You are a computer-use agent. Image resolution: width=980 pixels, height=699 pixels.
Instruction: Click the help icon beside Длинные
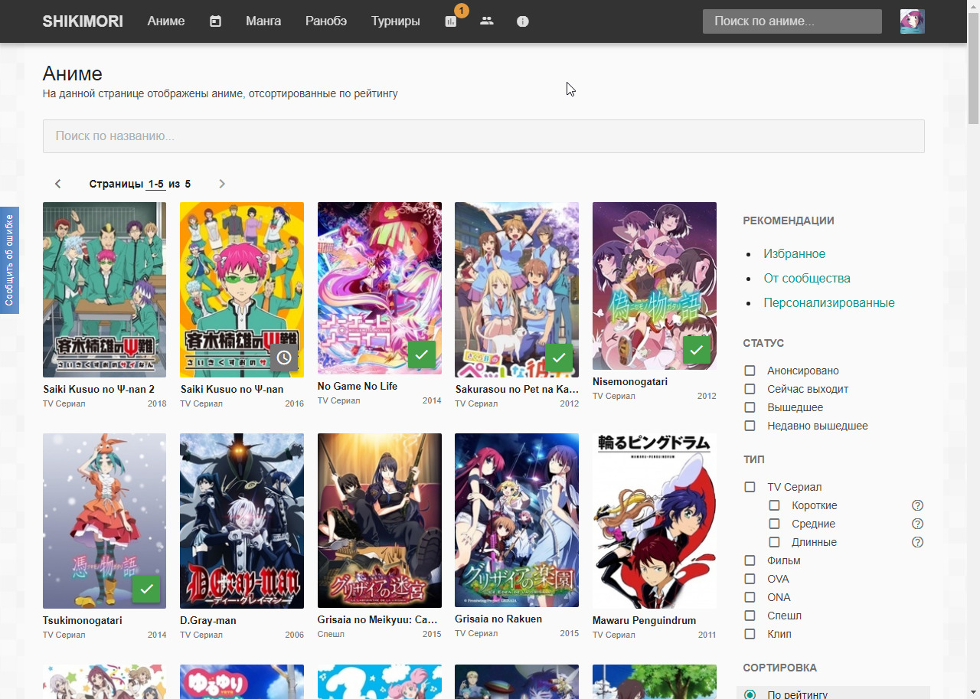[x=917, y=542]
